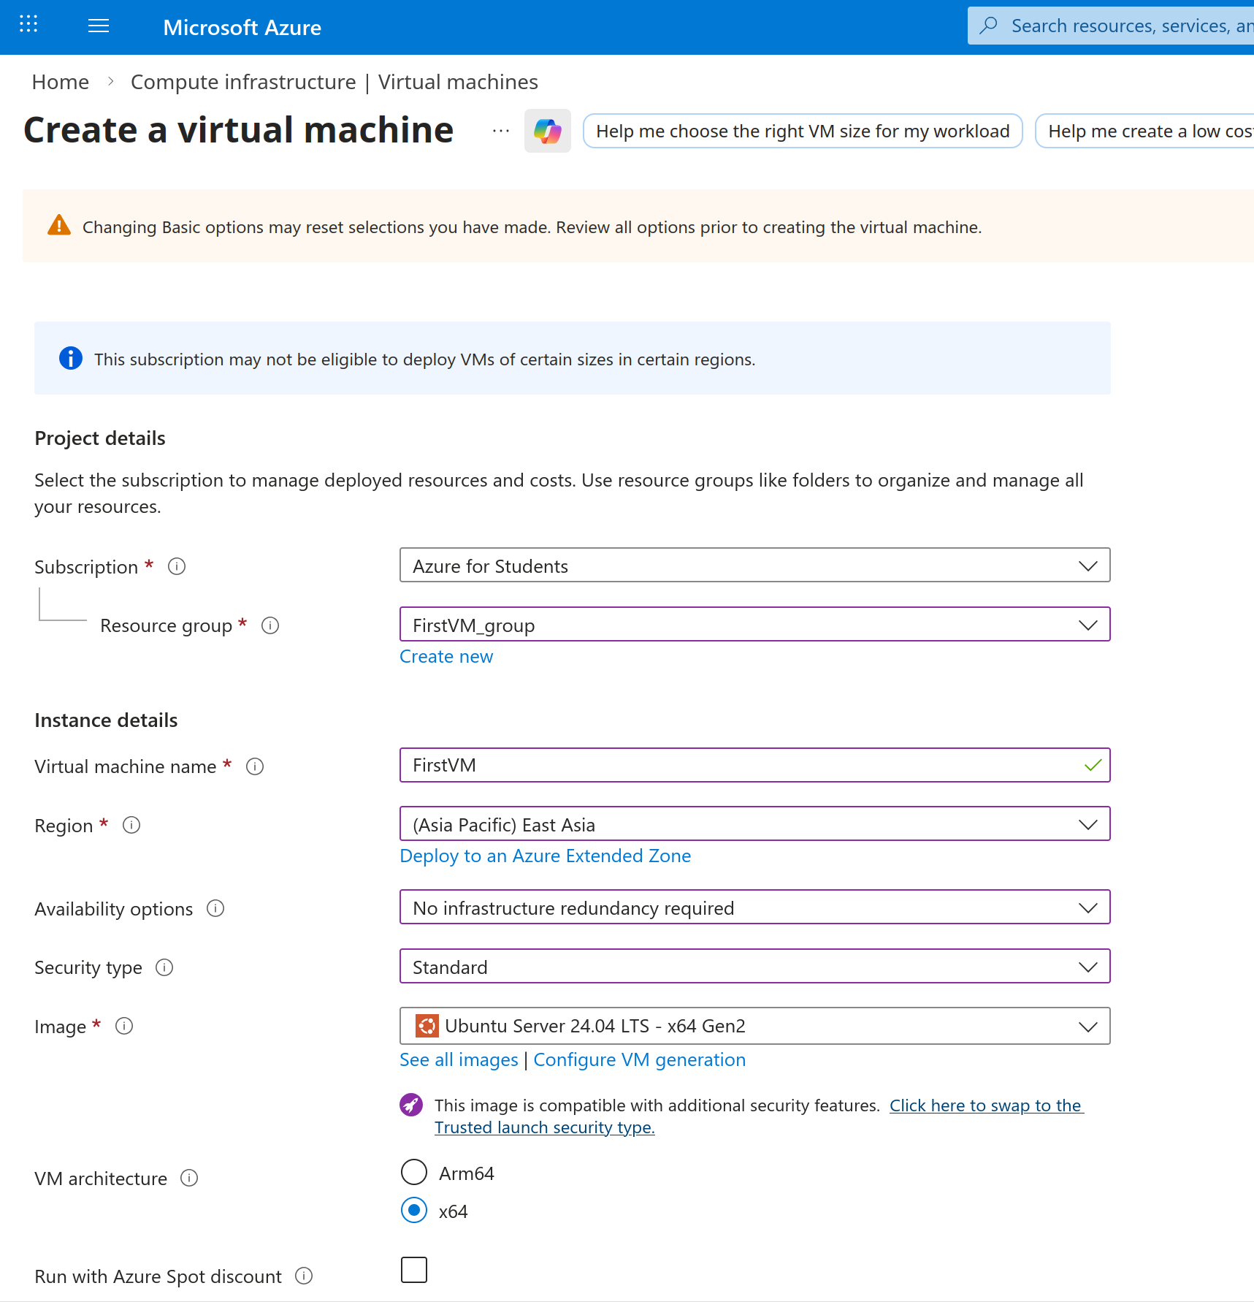Show Availability options info icon
This screenshot has height=1302, width=1254.
(x=215, y=908)
